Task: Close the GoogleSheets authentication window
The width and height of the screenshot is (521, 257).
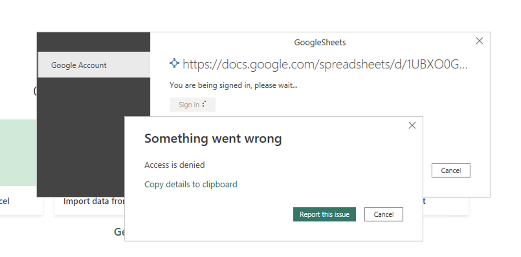Action: 479,41
